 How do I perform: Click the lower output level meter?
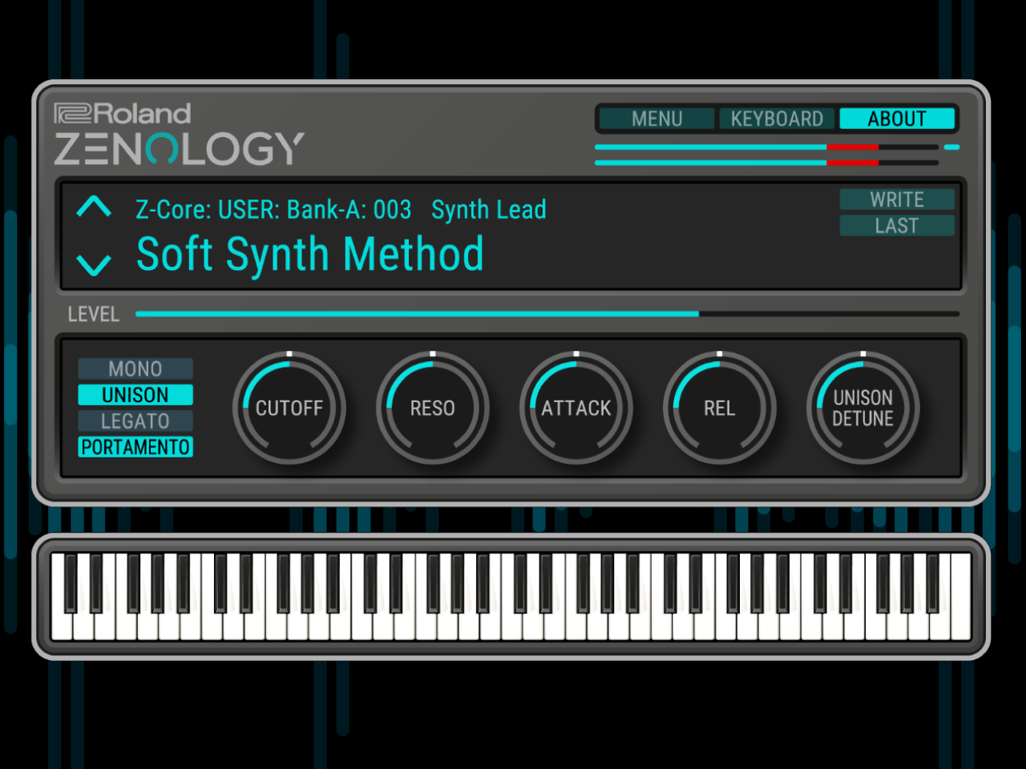[766, 163]
